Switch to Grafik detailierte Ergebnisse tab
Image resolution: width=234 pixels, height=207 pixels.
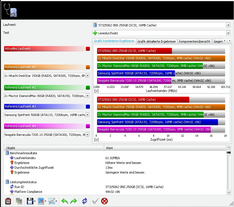click(156, 41)
